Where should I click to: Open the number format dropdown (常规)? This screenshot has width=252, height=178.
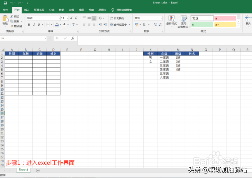click(x=161, y=18)
